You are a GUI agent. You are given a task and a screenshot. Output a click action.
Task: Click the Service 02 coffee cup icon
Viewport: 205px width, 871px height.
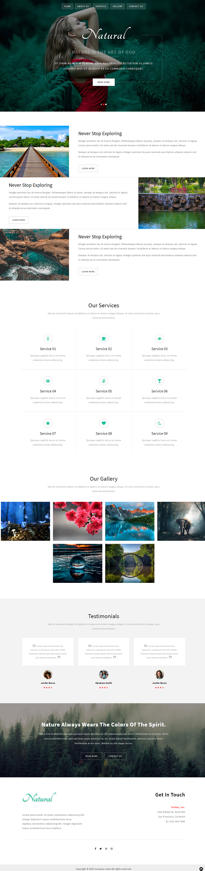tap(104, 338)
